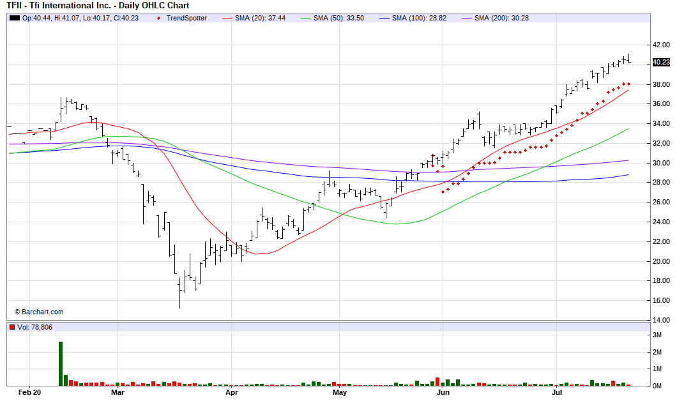
Task: Click the tall red volume bar before Jun
Action: click(x=437, y=382)
